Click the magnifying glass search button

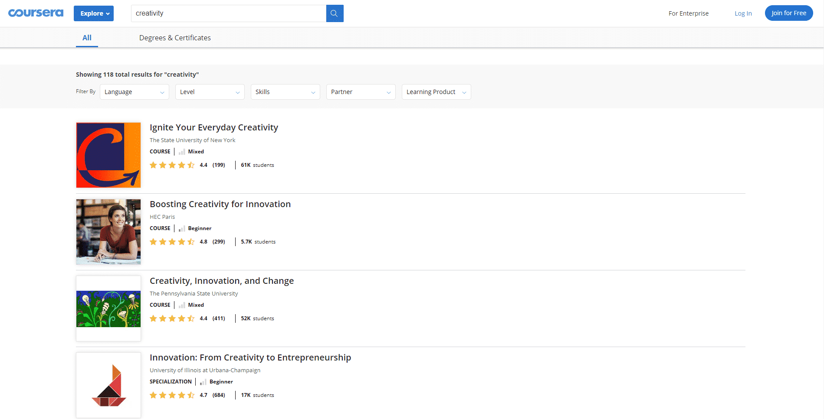point(335,13)
